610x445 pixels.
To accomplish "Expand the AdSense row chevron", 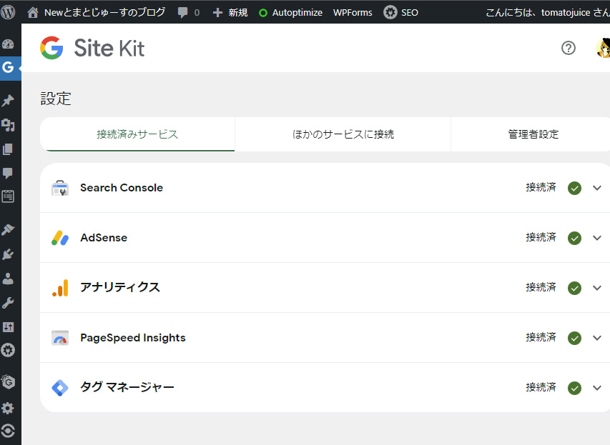I will pos(597,238).
